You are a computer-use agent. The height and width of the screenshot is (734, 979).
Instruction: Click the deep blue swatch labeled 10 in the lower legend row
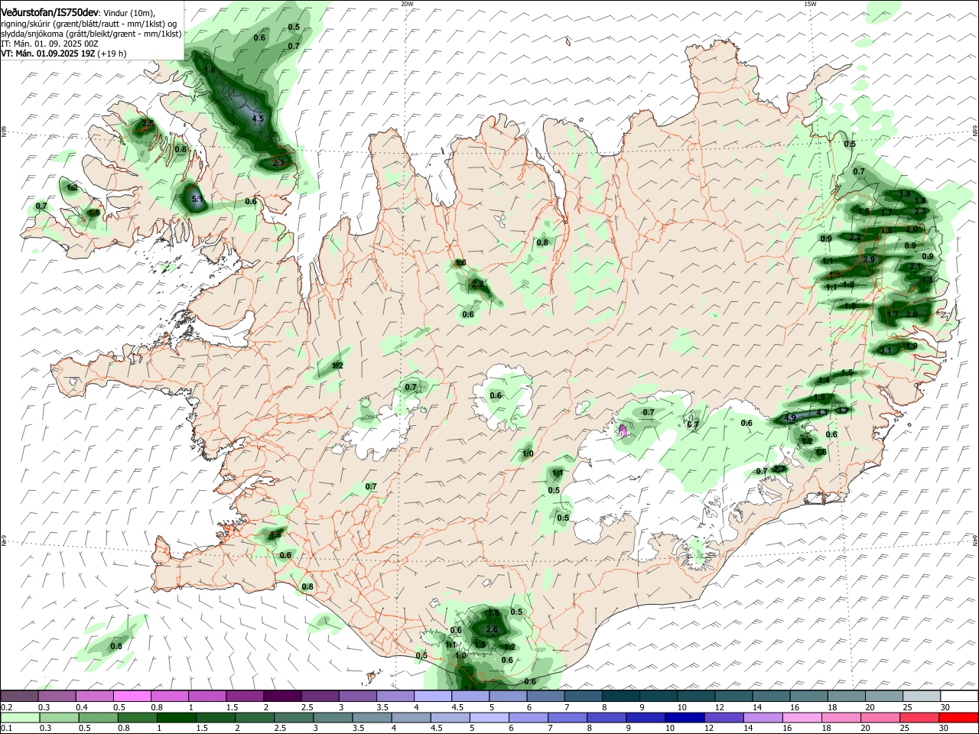pos(685,718)
